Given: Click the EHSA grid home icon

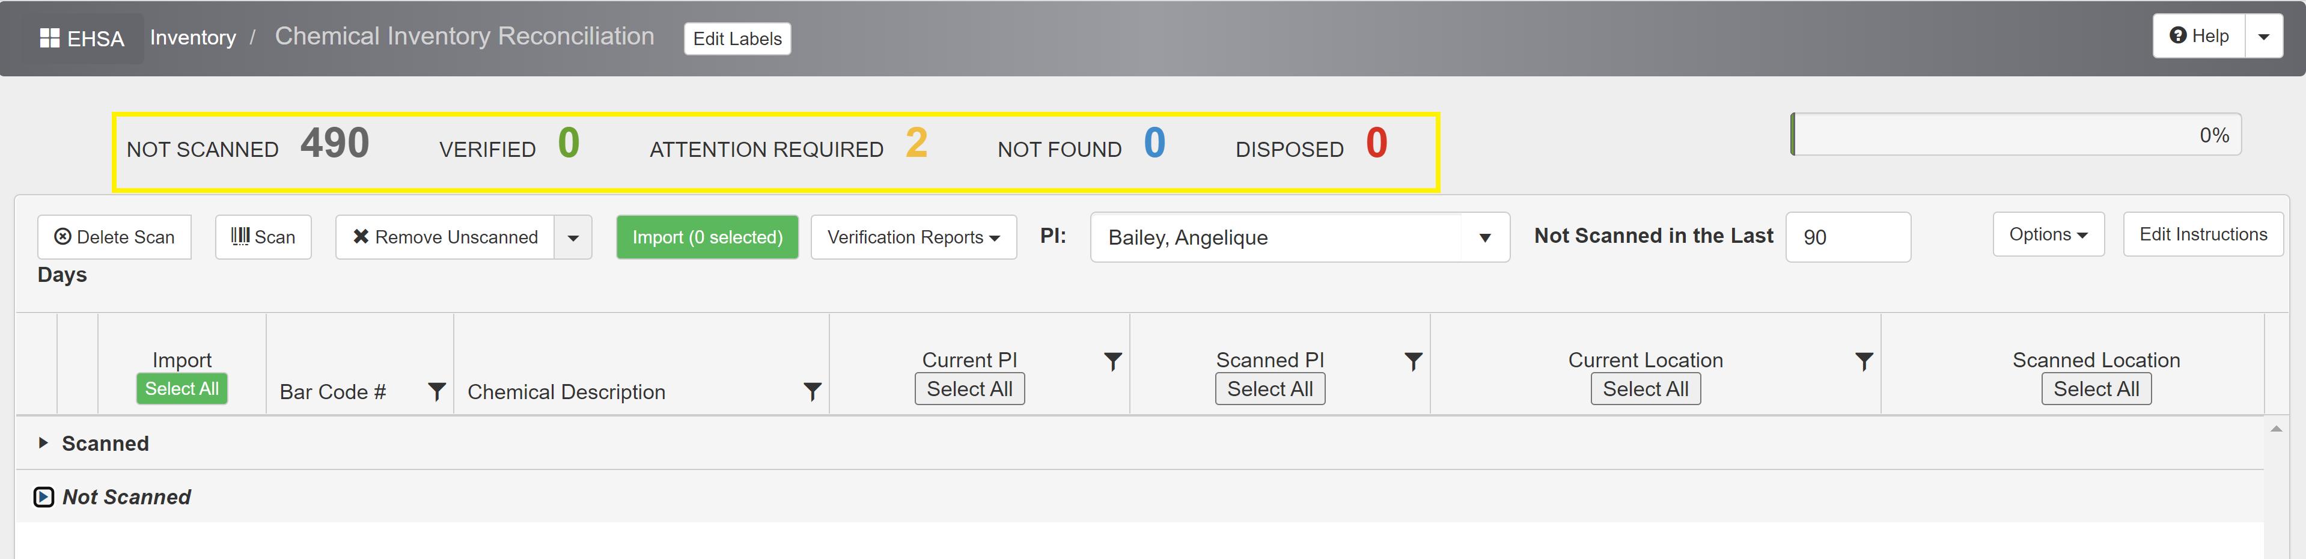Looking at the screenshot, I should pyautogui.click(x=49, y=38).
